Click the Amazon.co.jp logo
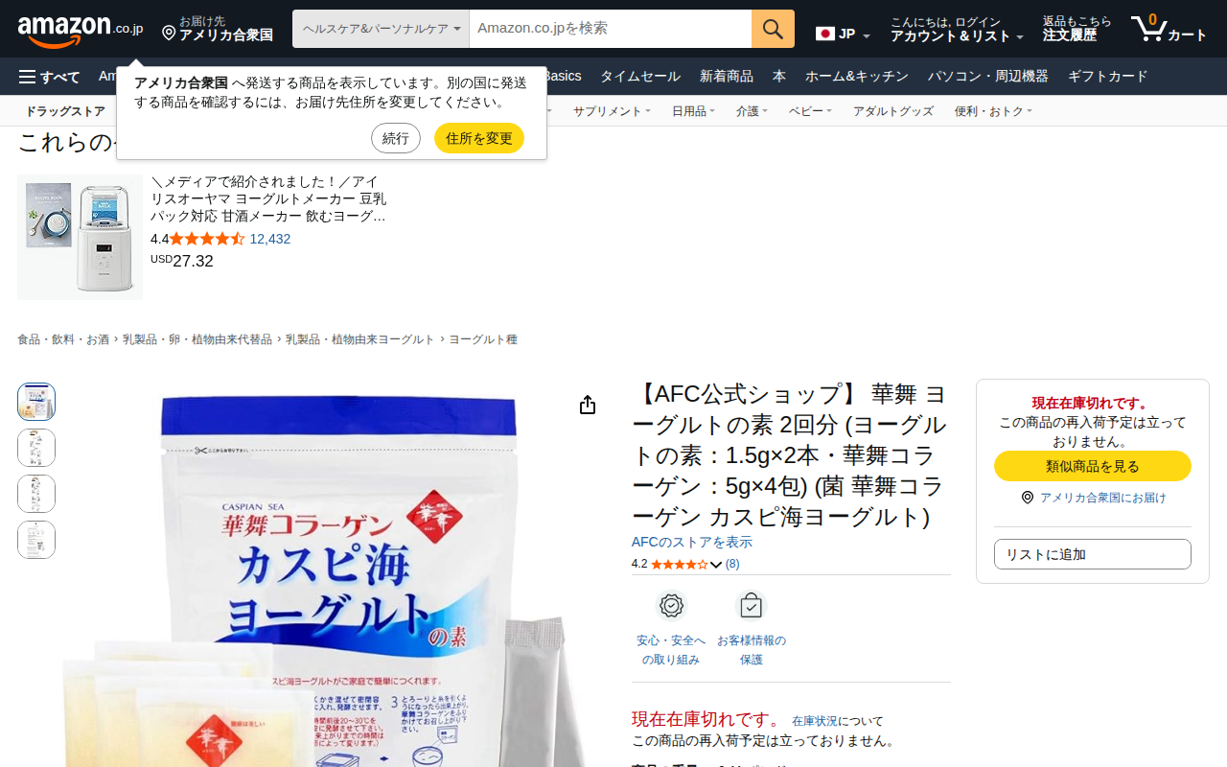 pos(81,29)
